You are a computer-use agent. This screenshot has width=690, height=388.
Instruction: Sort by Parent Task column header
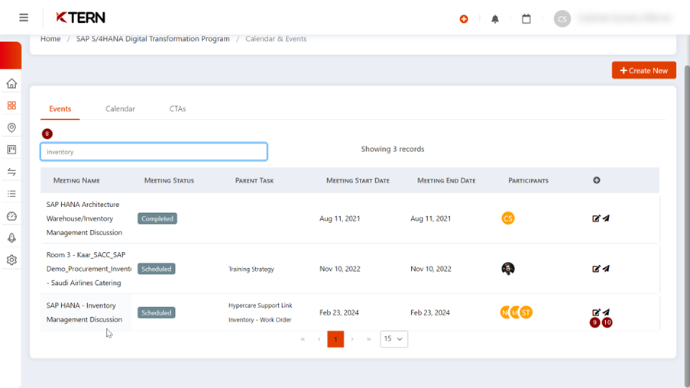(x=254, y=180)
